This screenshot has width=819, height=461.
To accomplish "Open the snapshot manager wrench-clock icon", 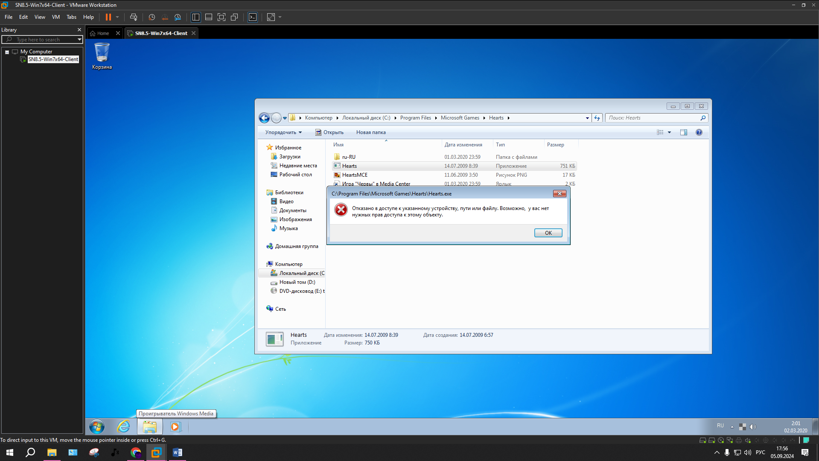I will 178,17.
